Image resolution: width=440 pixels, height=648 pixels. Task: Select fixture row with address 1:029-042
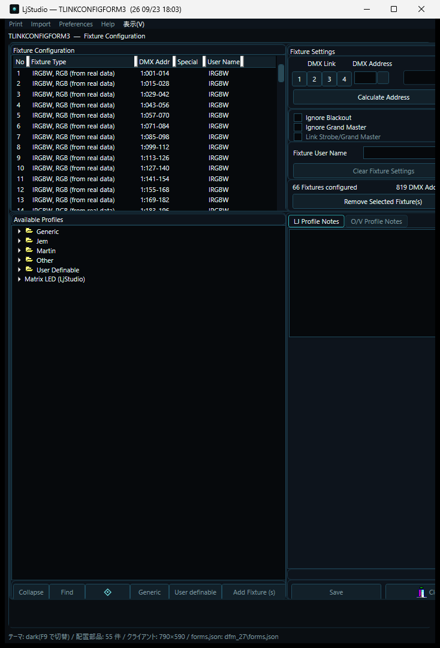click(x=144, y=94)
